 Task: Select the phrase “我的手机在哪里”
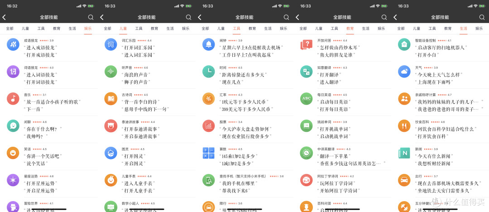point(239,183)
